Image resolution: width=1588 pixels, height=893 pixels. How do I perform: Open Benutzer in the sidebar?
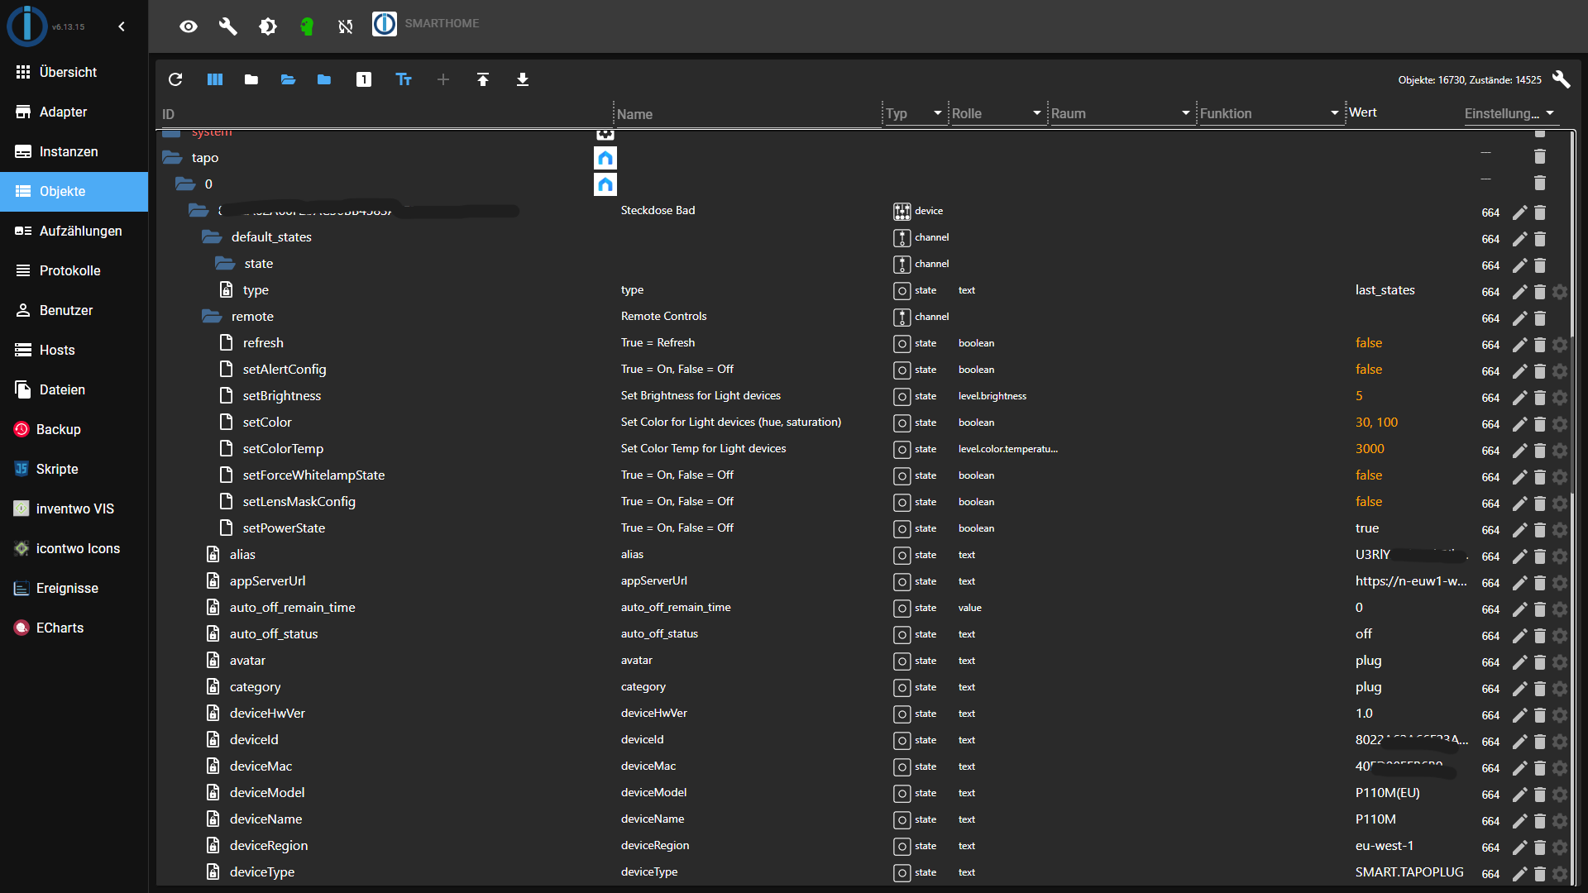[74, 310]
